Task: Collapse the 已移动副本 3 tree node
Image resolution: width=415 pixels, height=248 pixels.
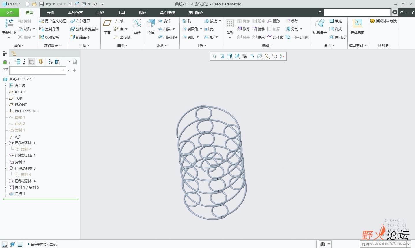Action: coord(5,168)
